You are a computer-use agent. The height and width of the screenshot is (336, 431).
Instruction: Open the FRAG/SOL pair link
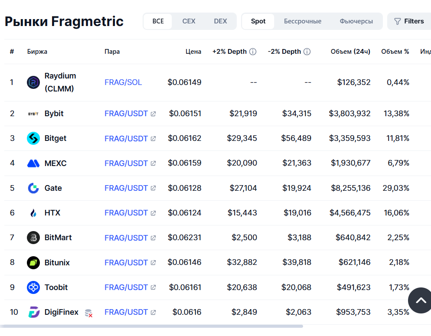(x=123, y=82)
